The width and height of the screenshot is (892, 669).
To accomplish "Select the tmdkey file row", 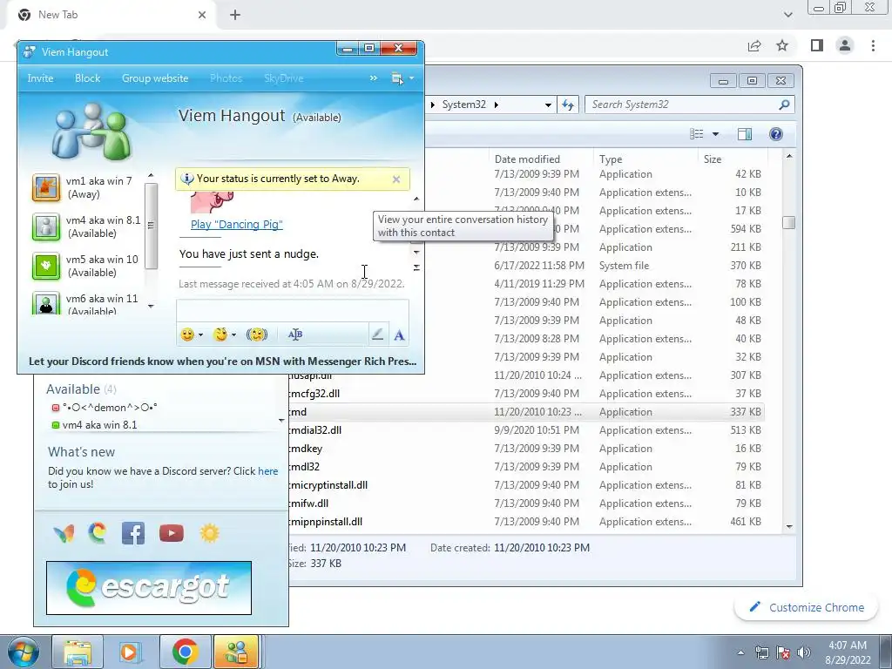I will point(525,449).
